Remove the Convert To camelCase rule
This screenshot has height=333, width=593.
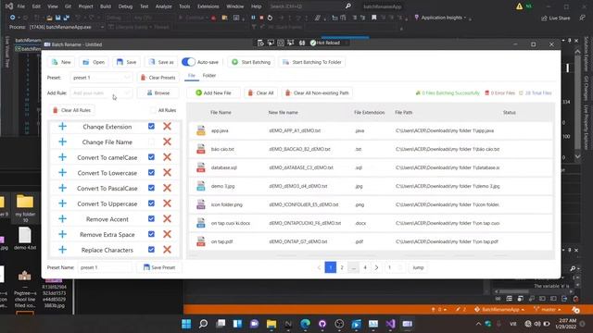(x=167, y=157)
